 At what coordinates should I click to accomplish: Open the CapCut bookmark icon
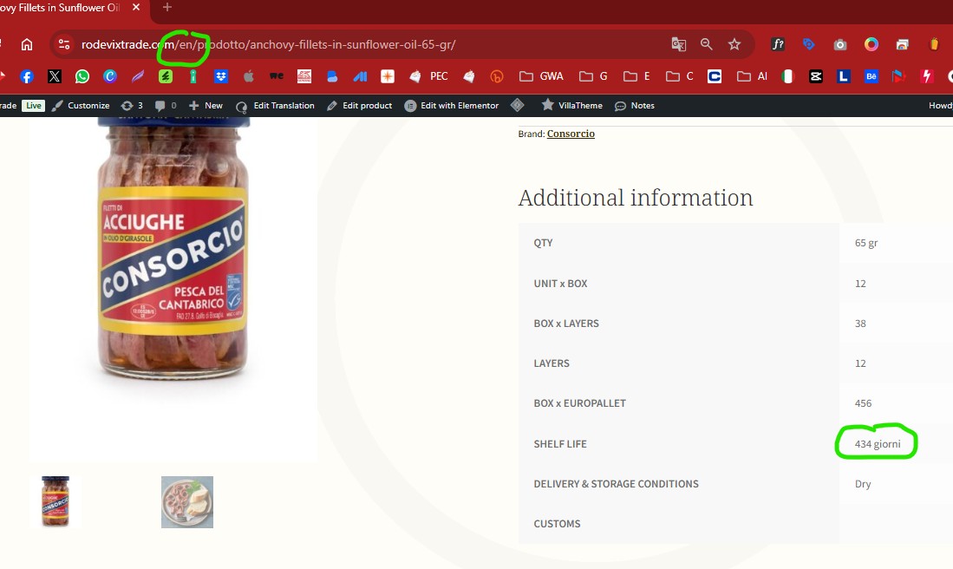coord(816,76)
